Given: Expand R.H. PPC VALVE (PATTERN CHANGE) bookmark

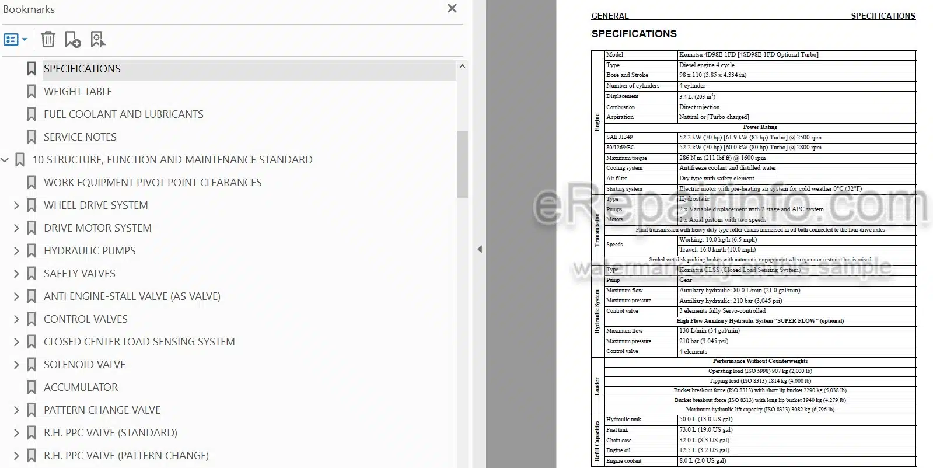Looking at the screenshot, I should (x=16, y=456).
